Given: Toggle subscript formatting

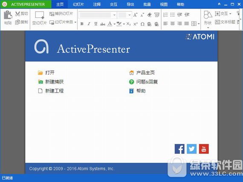Looking at the screenshot, I should 128,24.
